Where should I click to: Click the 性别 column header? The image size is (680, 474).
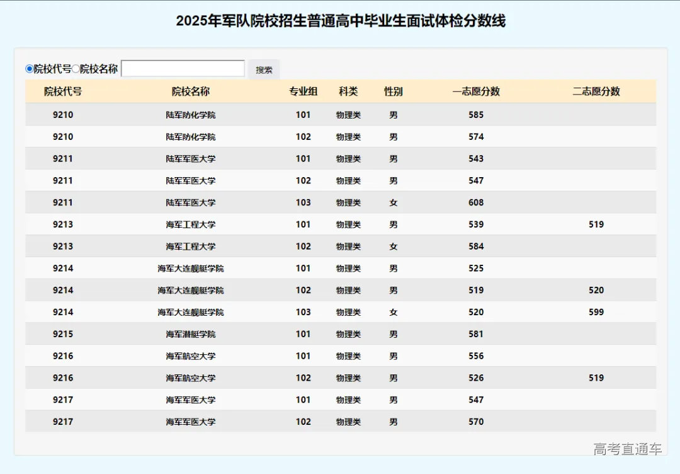(394, 91)
